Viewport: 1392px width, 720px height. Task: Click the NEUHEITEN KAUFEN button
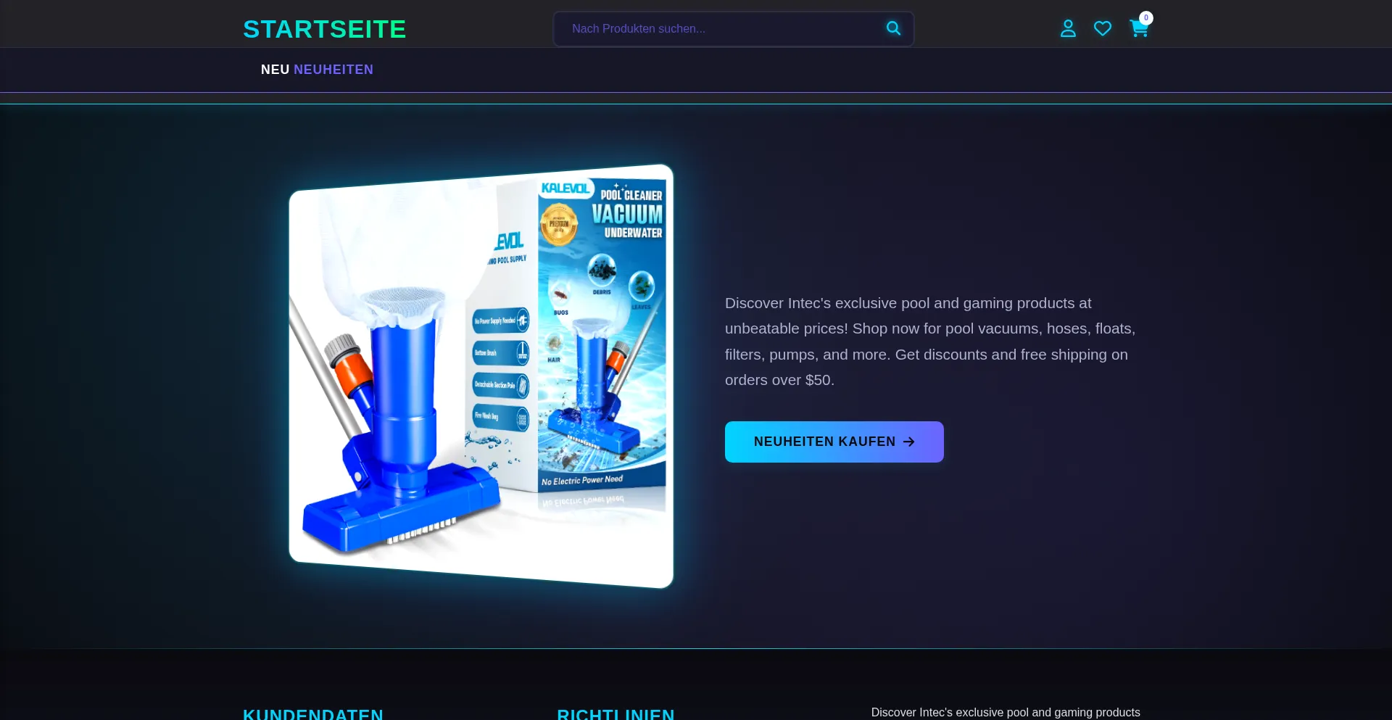(834, 442)
